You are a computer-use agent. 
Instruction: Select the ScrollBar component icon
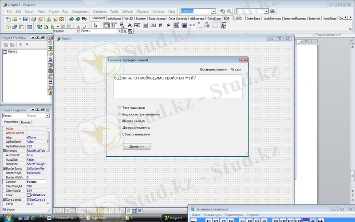(x=192, y=25)
